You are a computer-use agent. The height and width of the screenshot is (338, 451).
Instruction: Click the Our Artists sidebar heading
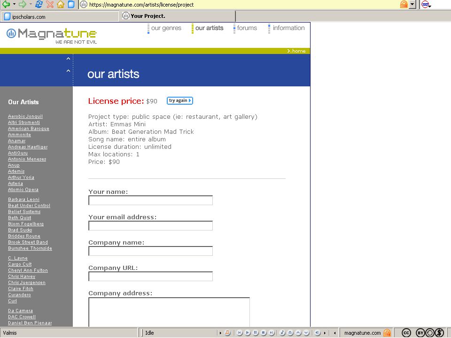(23, 102)
